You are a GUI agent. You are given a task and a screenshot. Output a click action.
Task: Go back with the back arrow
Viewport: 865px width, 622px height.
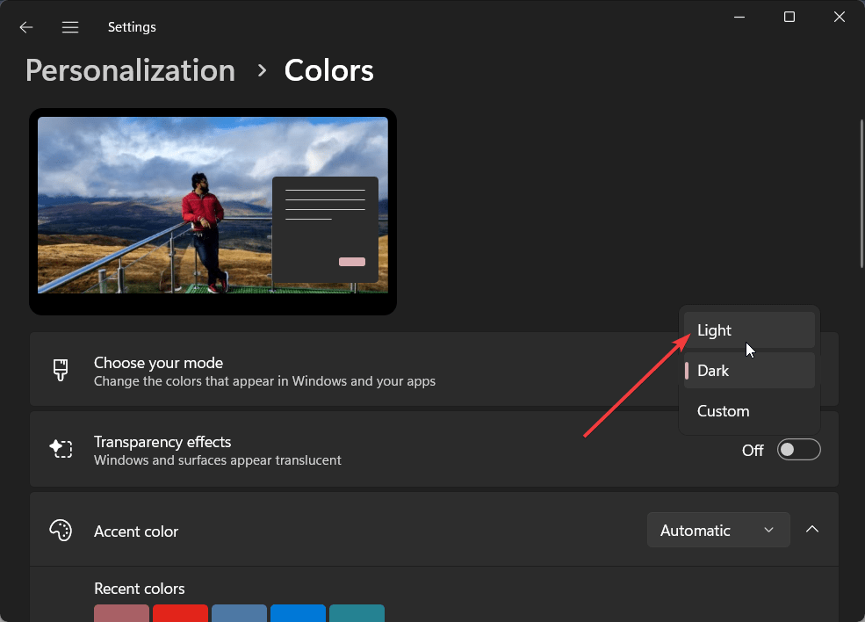click(26, 27)
